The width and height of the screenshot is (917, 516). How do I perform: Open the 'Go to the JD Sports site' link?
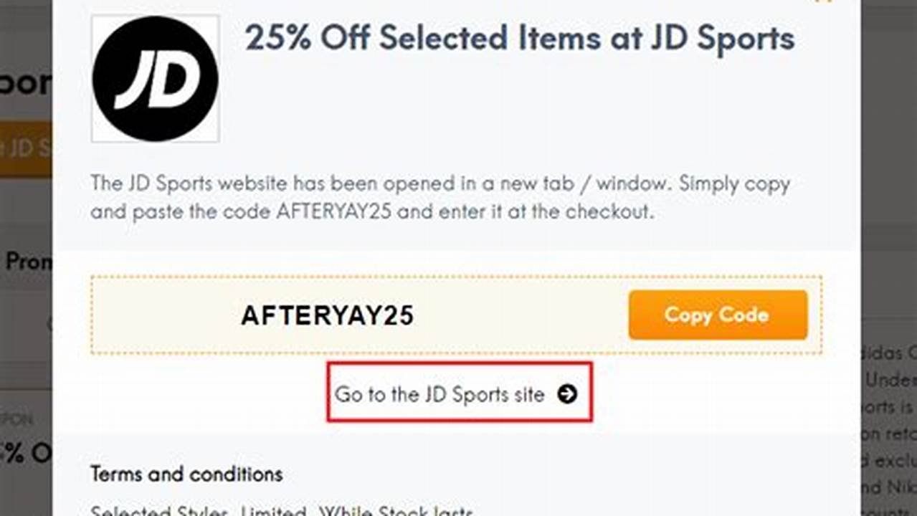445,393
